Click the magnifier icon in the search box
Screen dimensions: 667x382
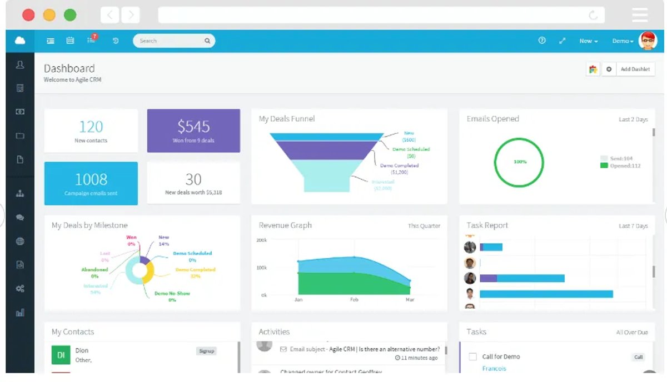pos(207,41)
